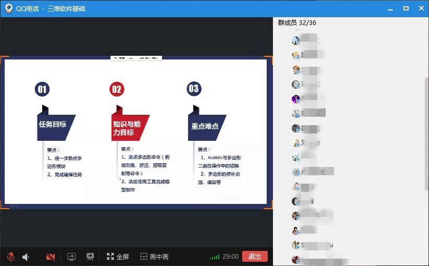
Task: Switch to 全屏 fullscreen mode
Action: coord(118,257)
